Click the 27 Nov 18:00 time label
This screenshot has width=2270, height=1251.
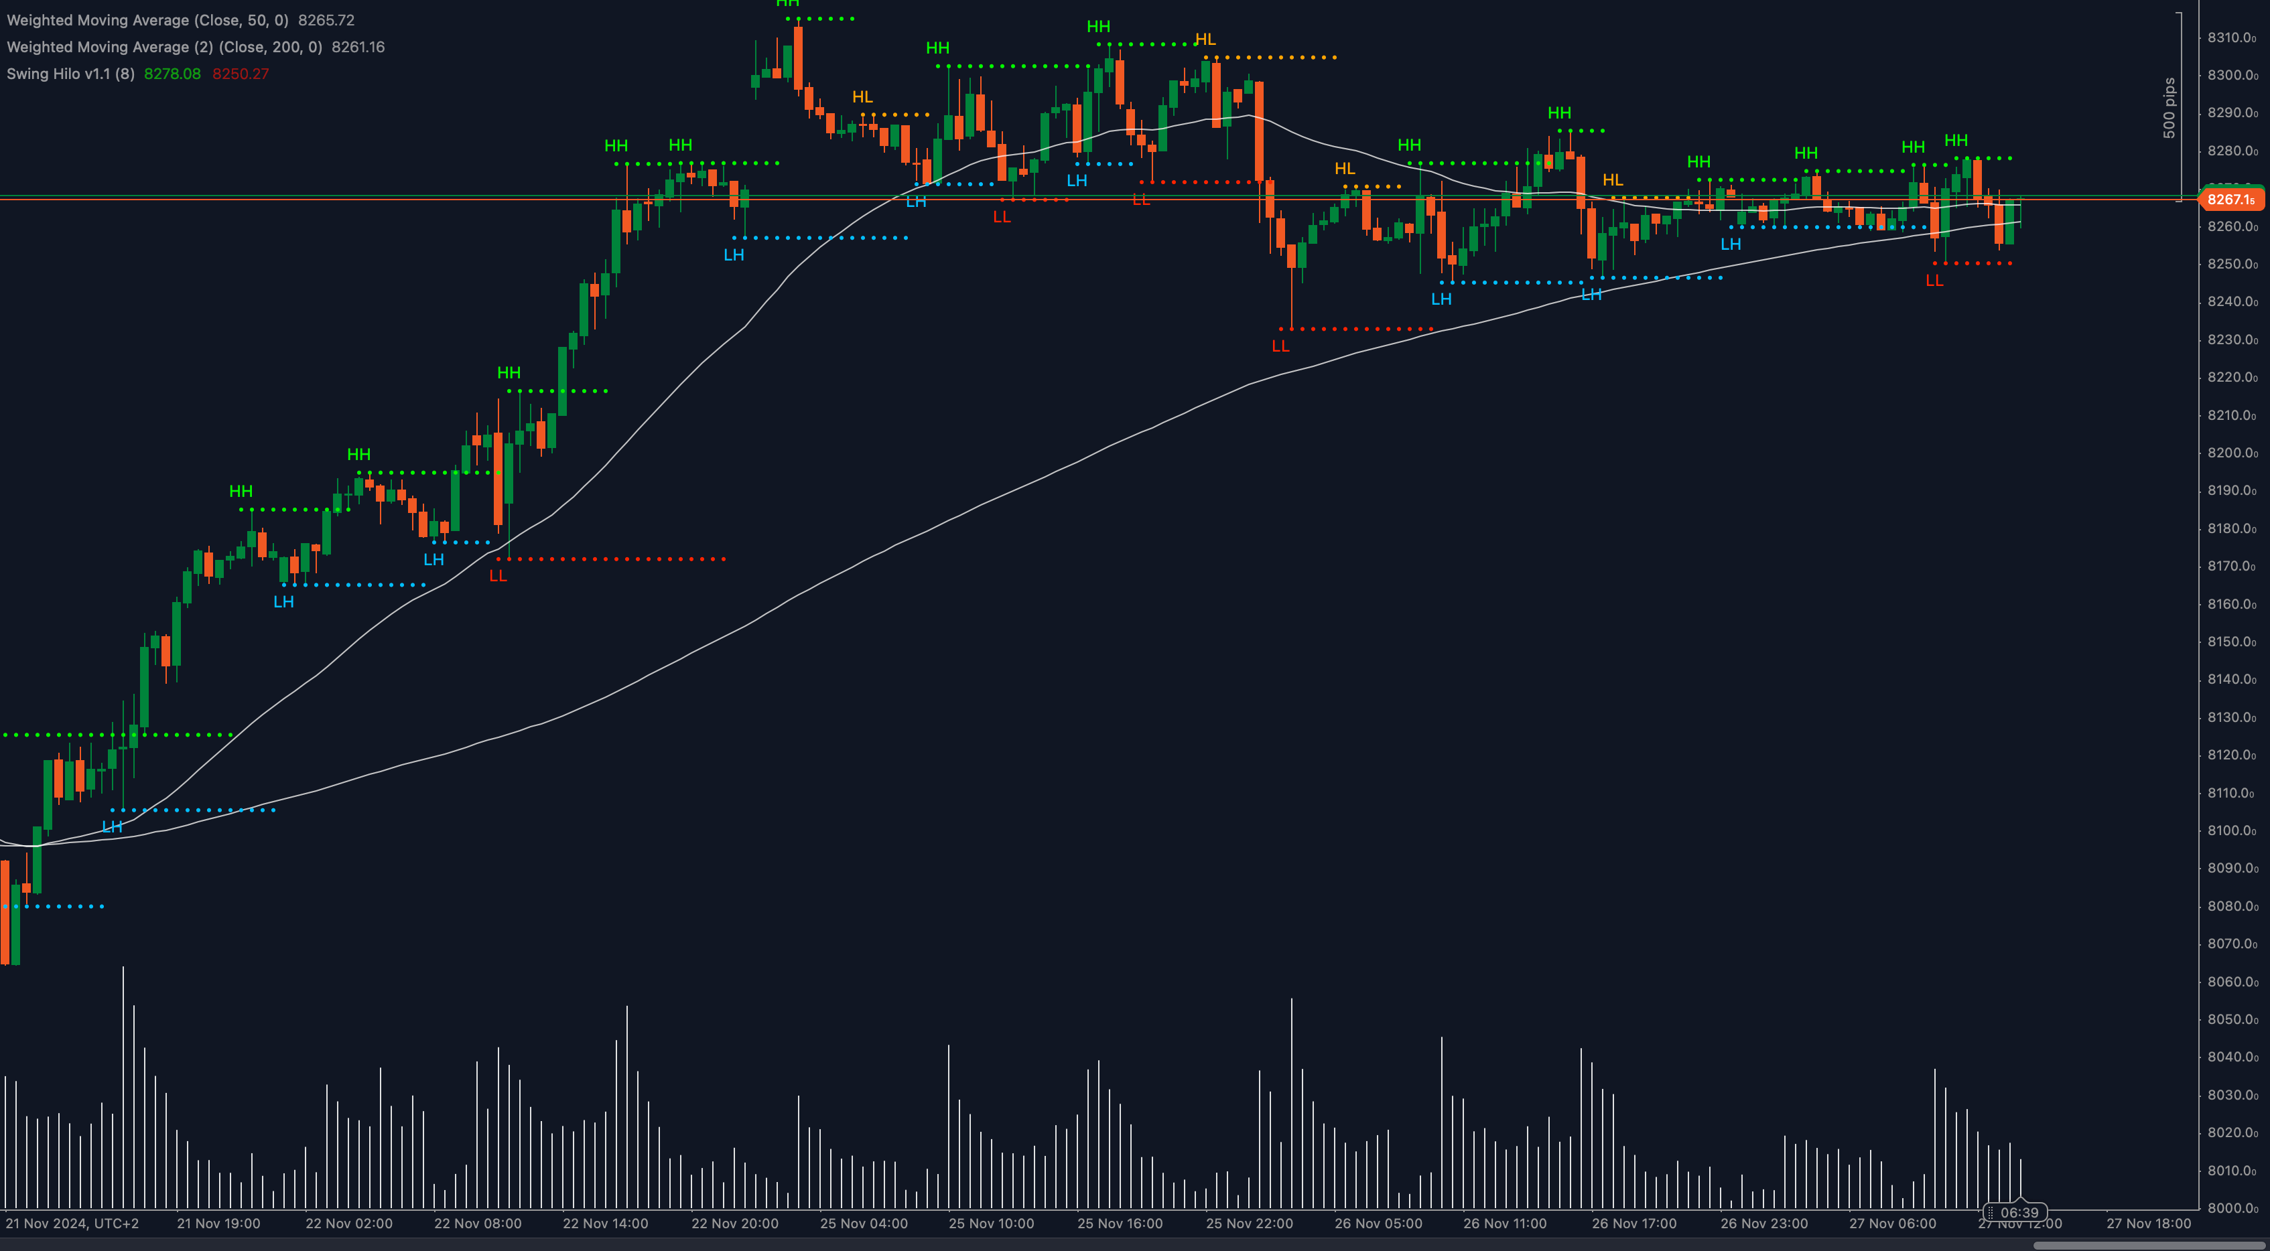pyautogui.click(x=2148, y=1223)
